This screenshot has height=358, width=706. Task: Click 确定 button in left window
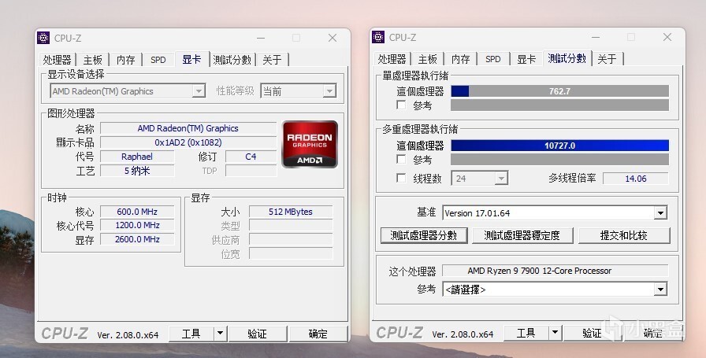tap(318, 334)
